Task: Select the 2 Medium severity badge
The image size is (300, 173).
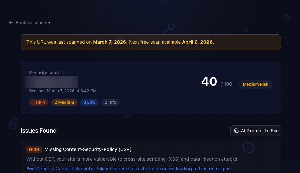Action: point(64,102)
